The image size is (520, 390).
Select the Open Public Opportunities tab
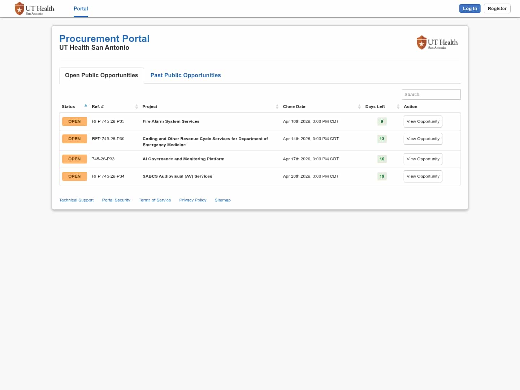(101, 75)
